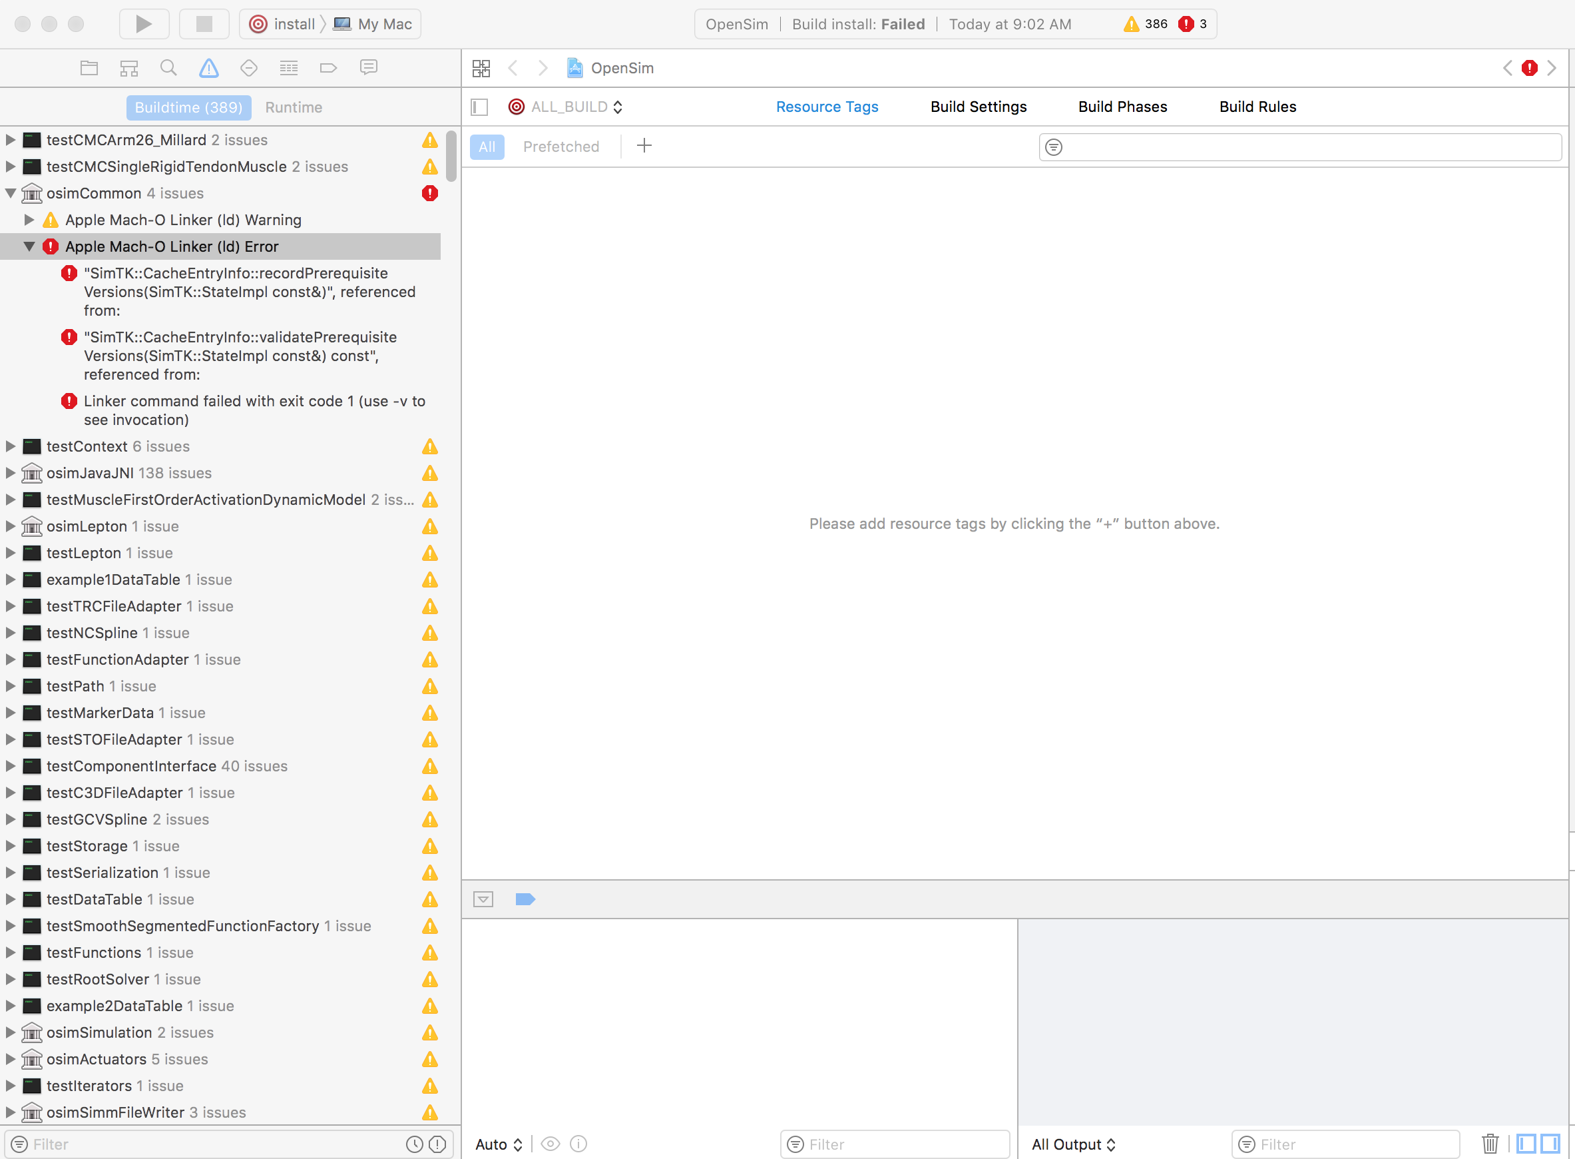Collapse the osimCommon issues group
The height and width of the screenshot is (1159, 1575).
click(x=10, y=193)
